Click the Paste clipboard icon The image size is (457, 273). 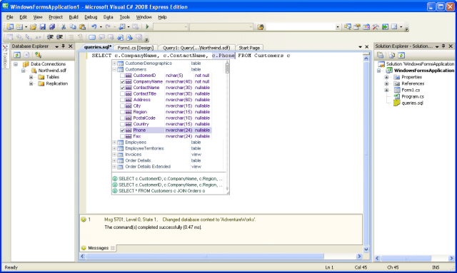pos(83,27)
